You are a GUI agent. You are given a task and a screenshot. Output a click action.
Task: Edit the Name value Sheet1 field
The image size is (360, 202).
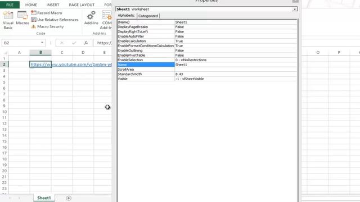click(236, 65)
